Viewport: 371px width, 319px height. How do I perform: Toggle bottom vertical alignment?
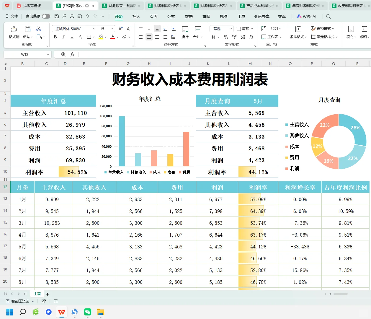(x=157, y=29)
